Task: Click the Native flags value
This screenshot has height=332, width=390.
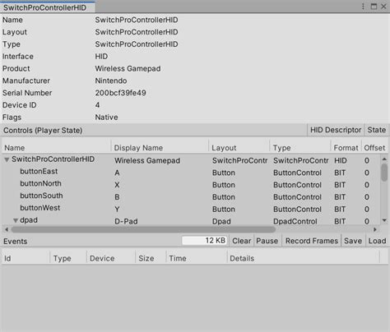Action: pos(106,118)
